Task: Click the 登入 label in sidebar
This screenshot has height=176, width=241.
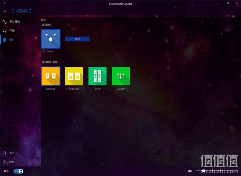Action: tap(12, 153)
